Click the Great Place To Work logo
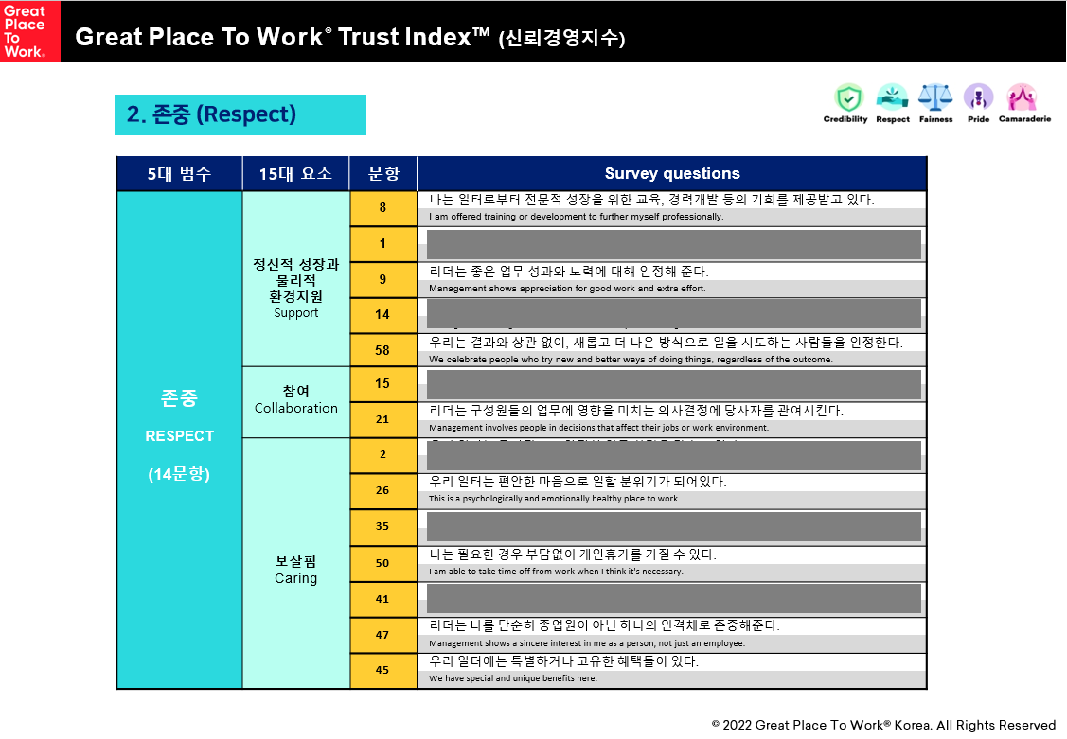Image resolution: width=1067 pixels, height=739 pixels. click(x=29, y=30)
